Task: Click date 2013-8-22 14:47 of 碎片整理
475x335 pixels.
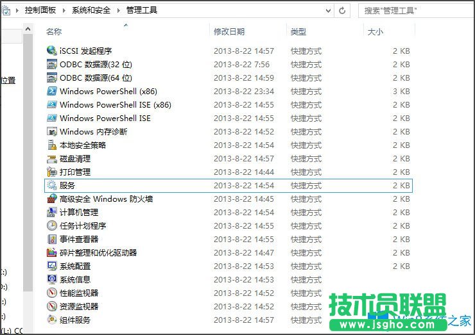Action: click(243, 253)
